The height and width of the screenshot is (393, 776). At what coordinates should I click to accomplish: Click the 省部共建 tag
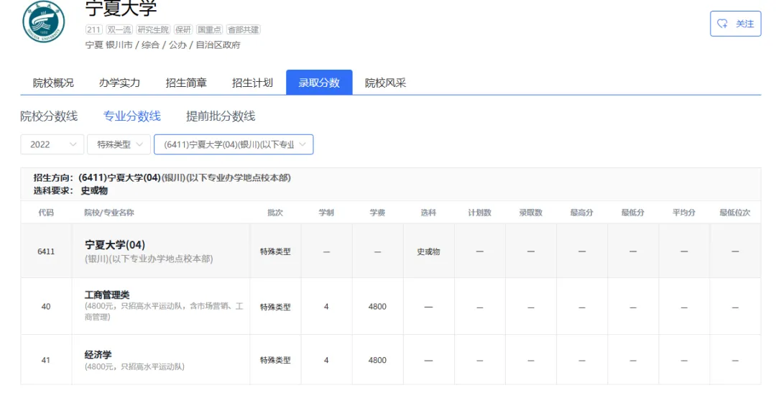(244, 29)
